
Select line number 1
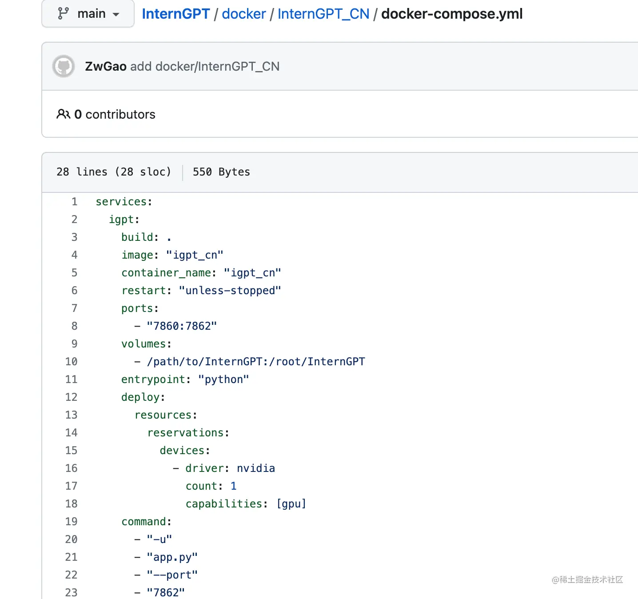74,202
